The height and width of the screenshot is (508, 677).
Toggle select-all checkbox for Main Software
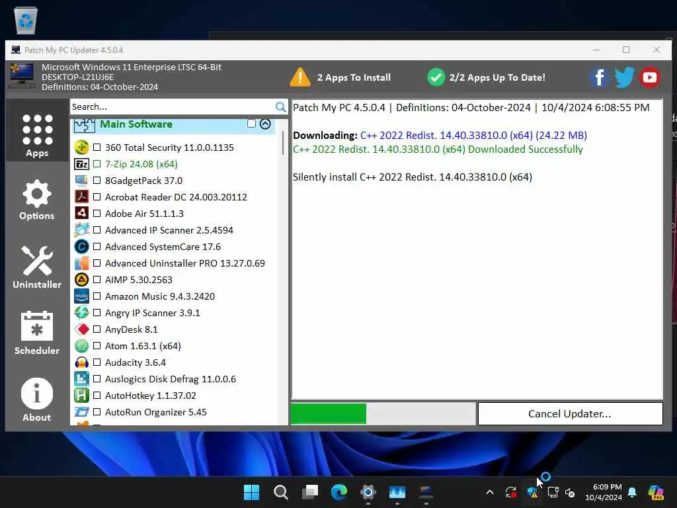[x=251, y=124]
